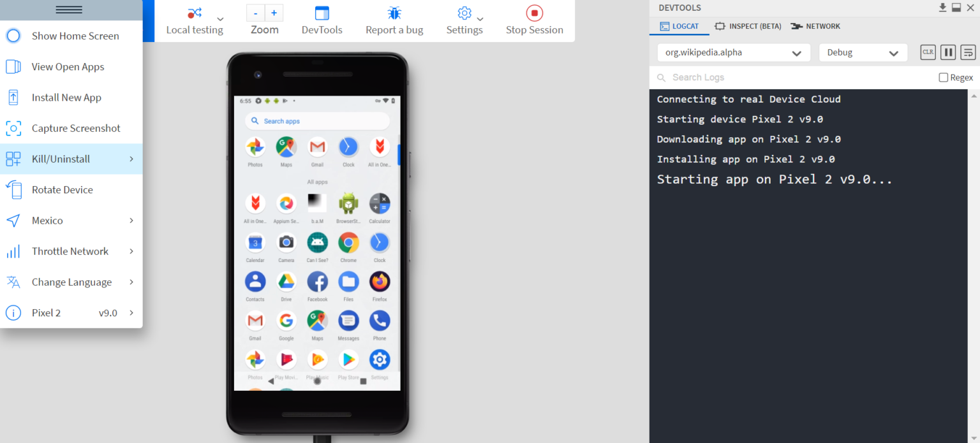Enable the Regex log filter

[942, 76]
